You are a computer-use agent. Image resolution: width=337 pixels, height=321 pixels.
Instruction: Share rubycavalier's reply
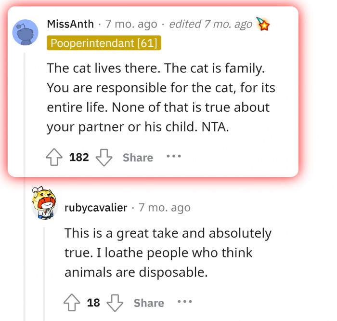coord(149,303)
